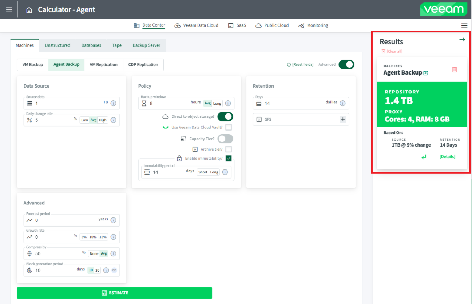
Task: Click the link icon next to block generation
Action: coord(114,270)
